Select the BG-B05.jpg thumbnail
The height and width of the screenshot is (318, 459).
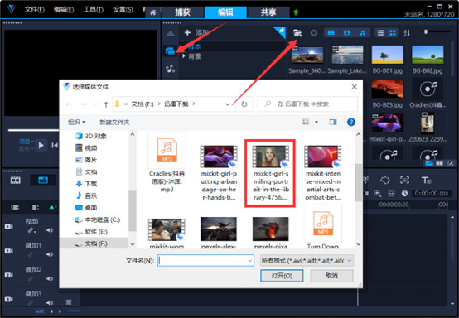point(387,89)
